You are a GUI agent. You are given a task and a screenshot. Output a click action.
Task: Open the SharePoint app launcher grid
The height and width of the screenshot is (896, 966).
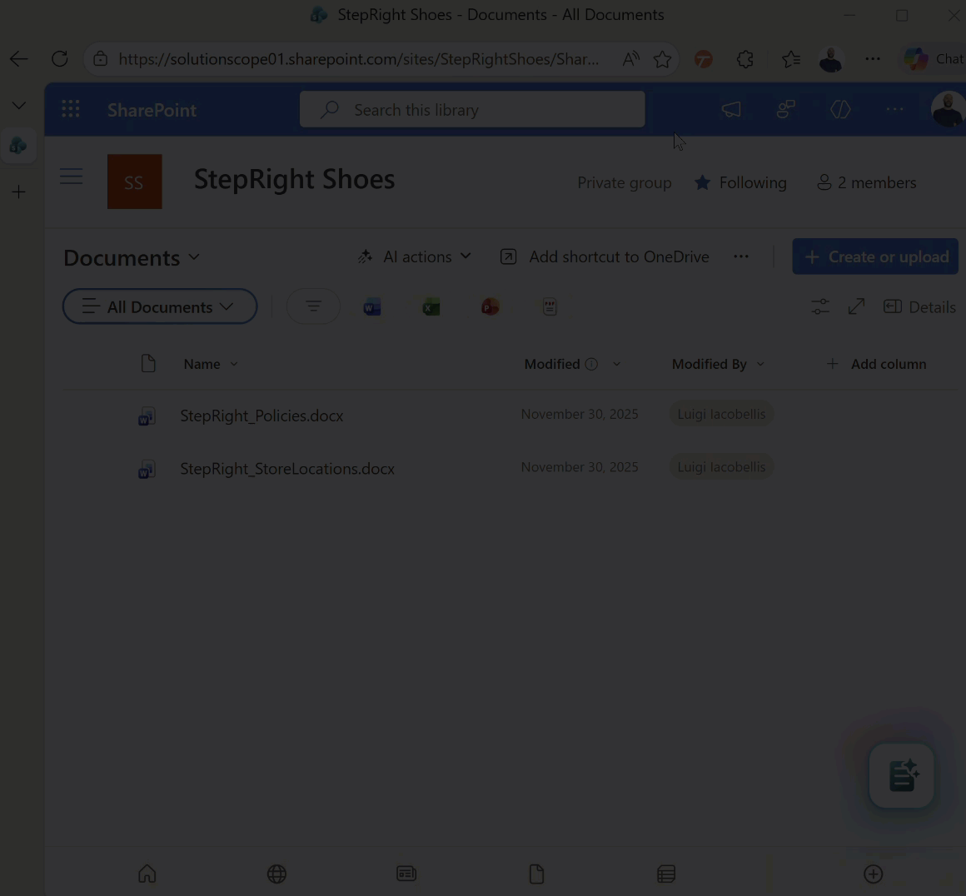[x=71, y=110]
